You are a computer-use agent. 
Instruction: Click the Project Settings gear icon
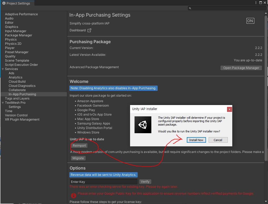click(x=4, y=3)
